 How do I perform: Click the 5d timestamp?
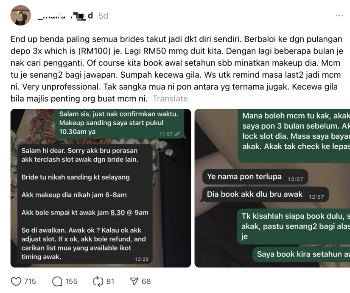(104, 16)
